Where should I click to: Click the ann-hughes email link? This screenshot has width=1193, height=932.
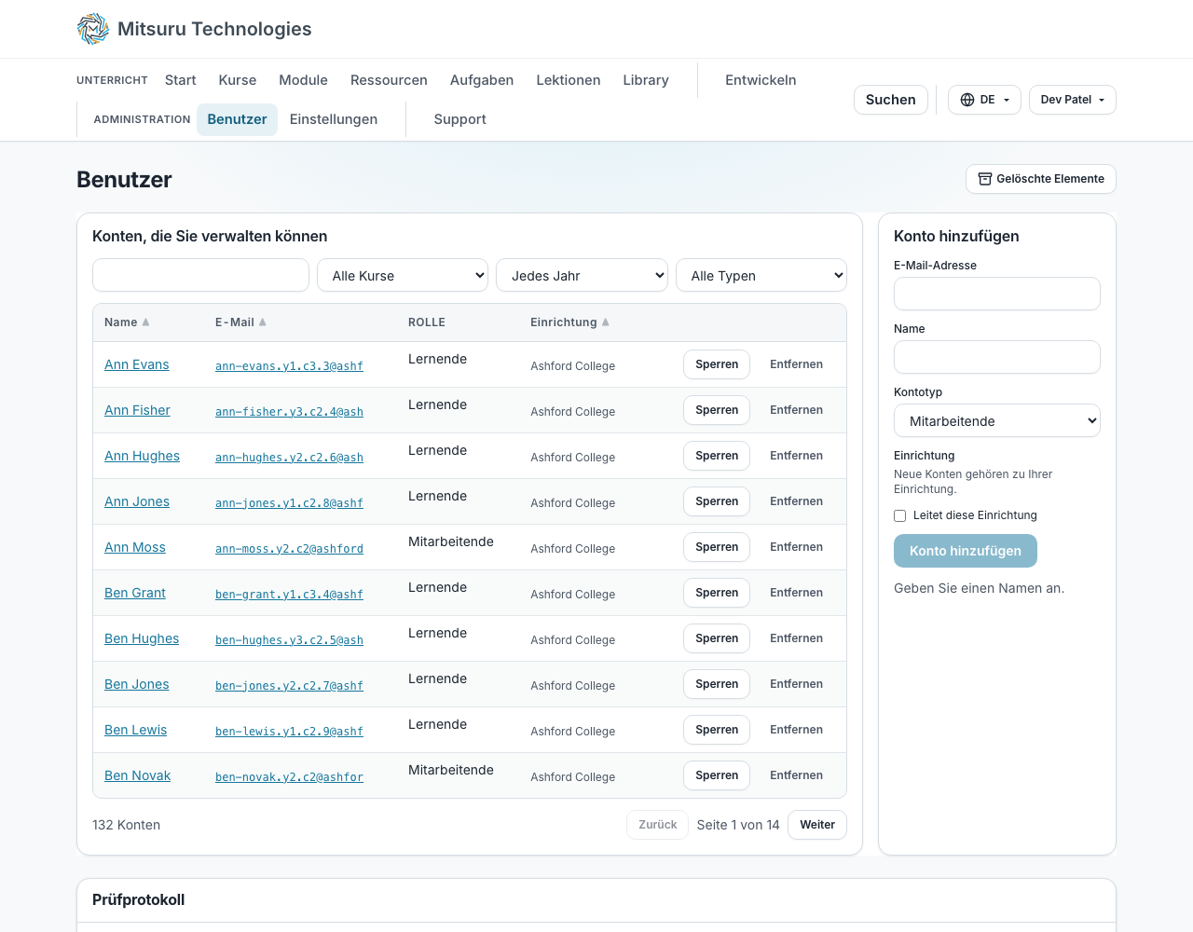(289, 458)
